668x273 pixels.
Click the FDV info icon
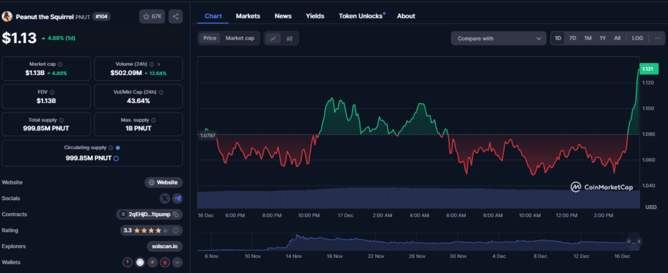pos(52,92)
